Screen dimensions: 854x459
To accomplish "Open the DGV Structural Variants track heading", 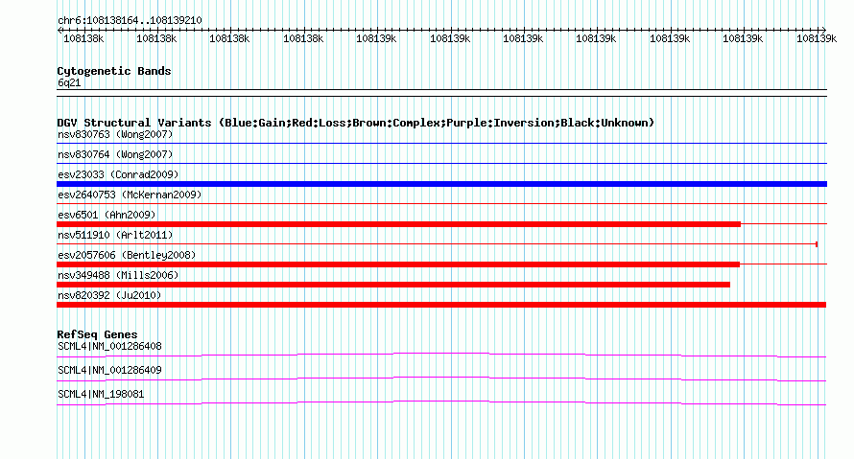I will click(x=356, y=123).
